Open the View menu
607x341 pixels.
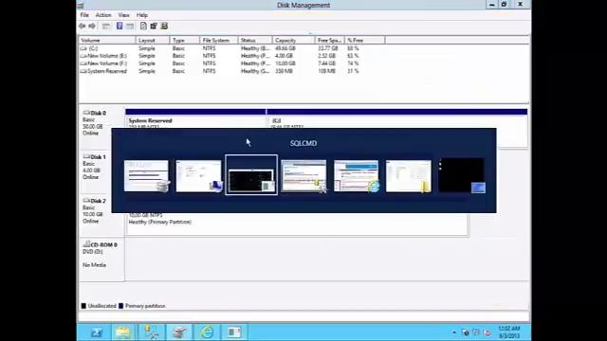(123, 15)
